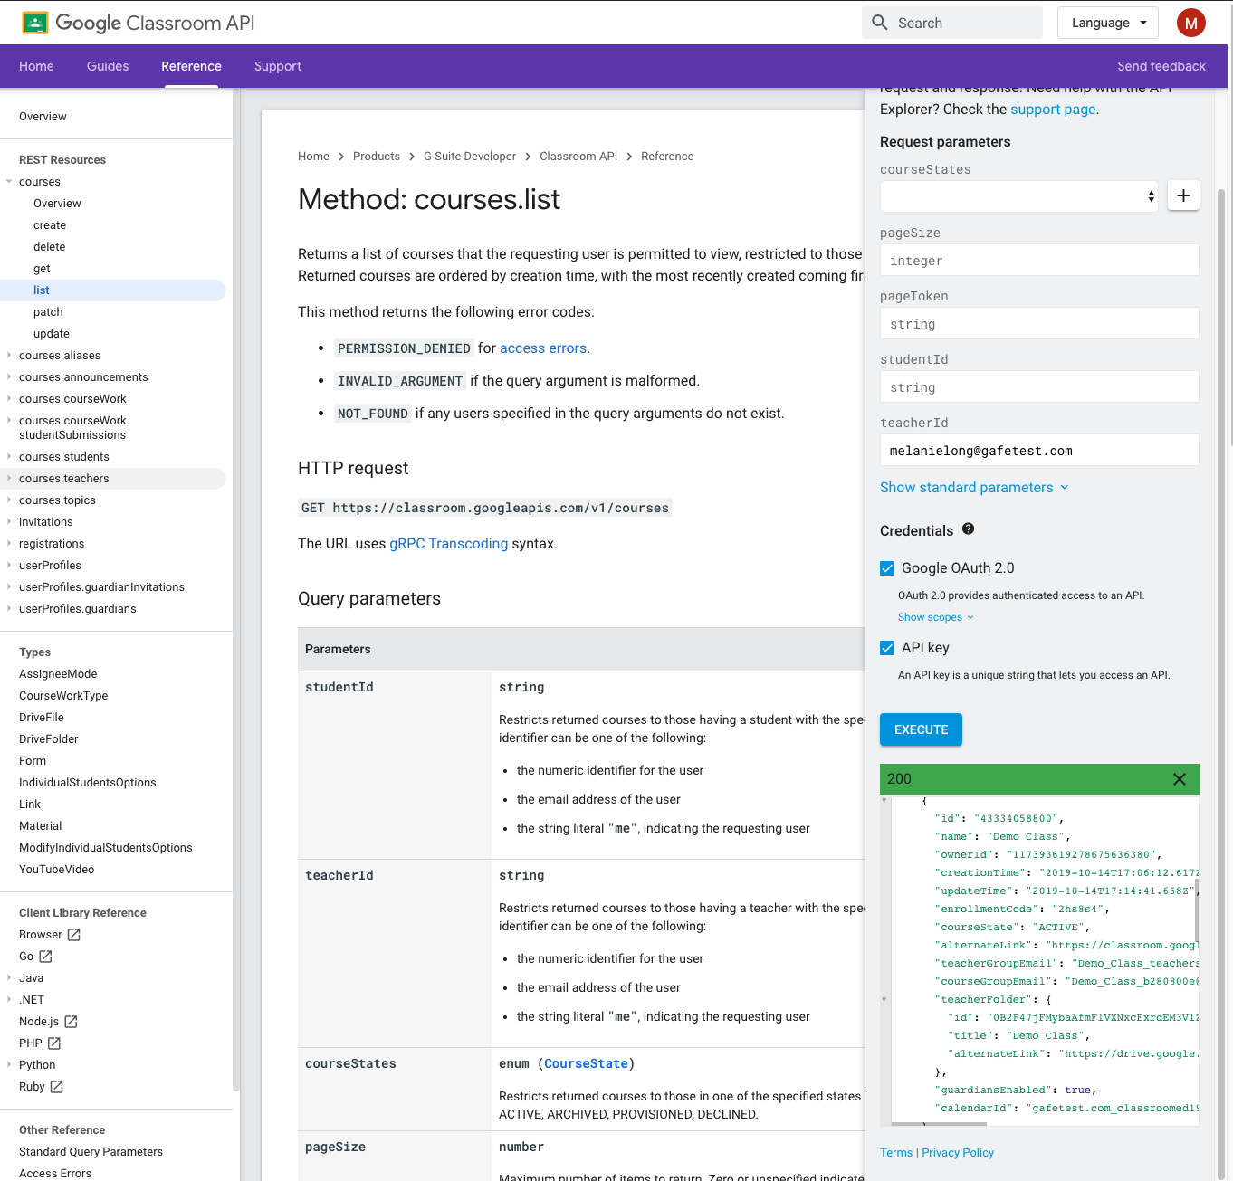Expand registrations in sidebar
Screen dimensions: 1233x1181
tap(9, 544)
